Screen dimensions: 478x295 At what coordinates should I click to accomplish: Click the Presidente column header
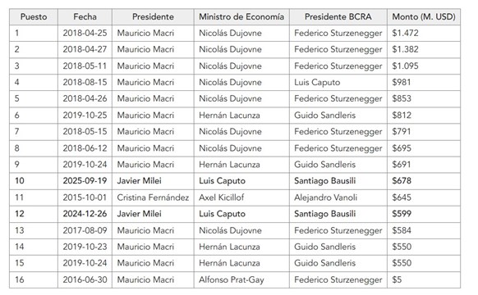tap(153, 16)
